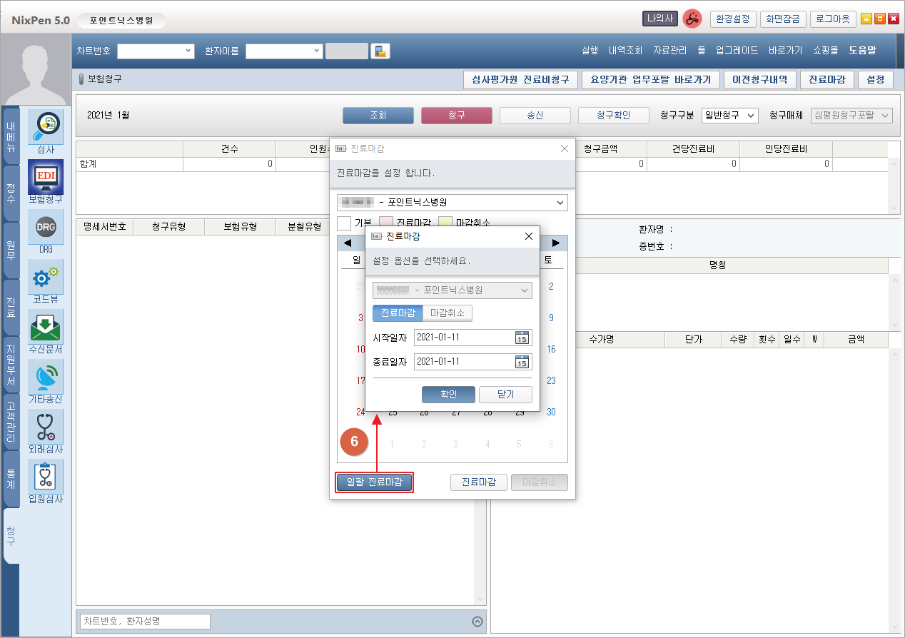Screen dimensions: 905x638
Task: Select the 진료마감 toggle option in dialog
Action: (x=398, y=313)
